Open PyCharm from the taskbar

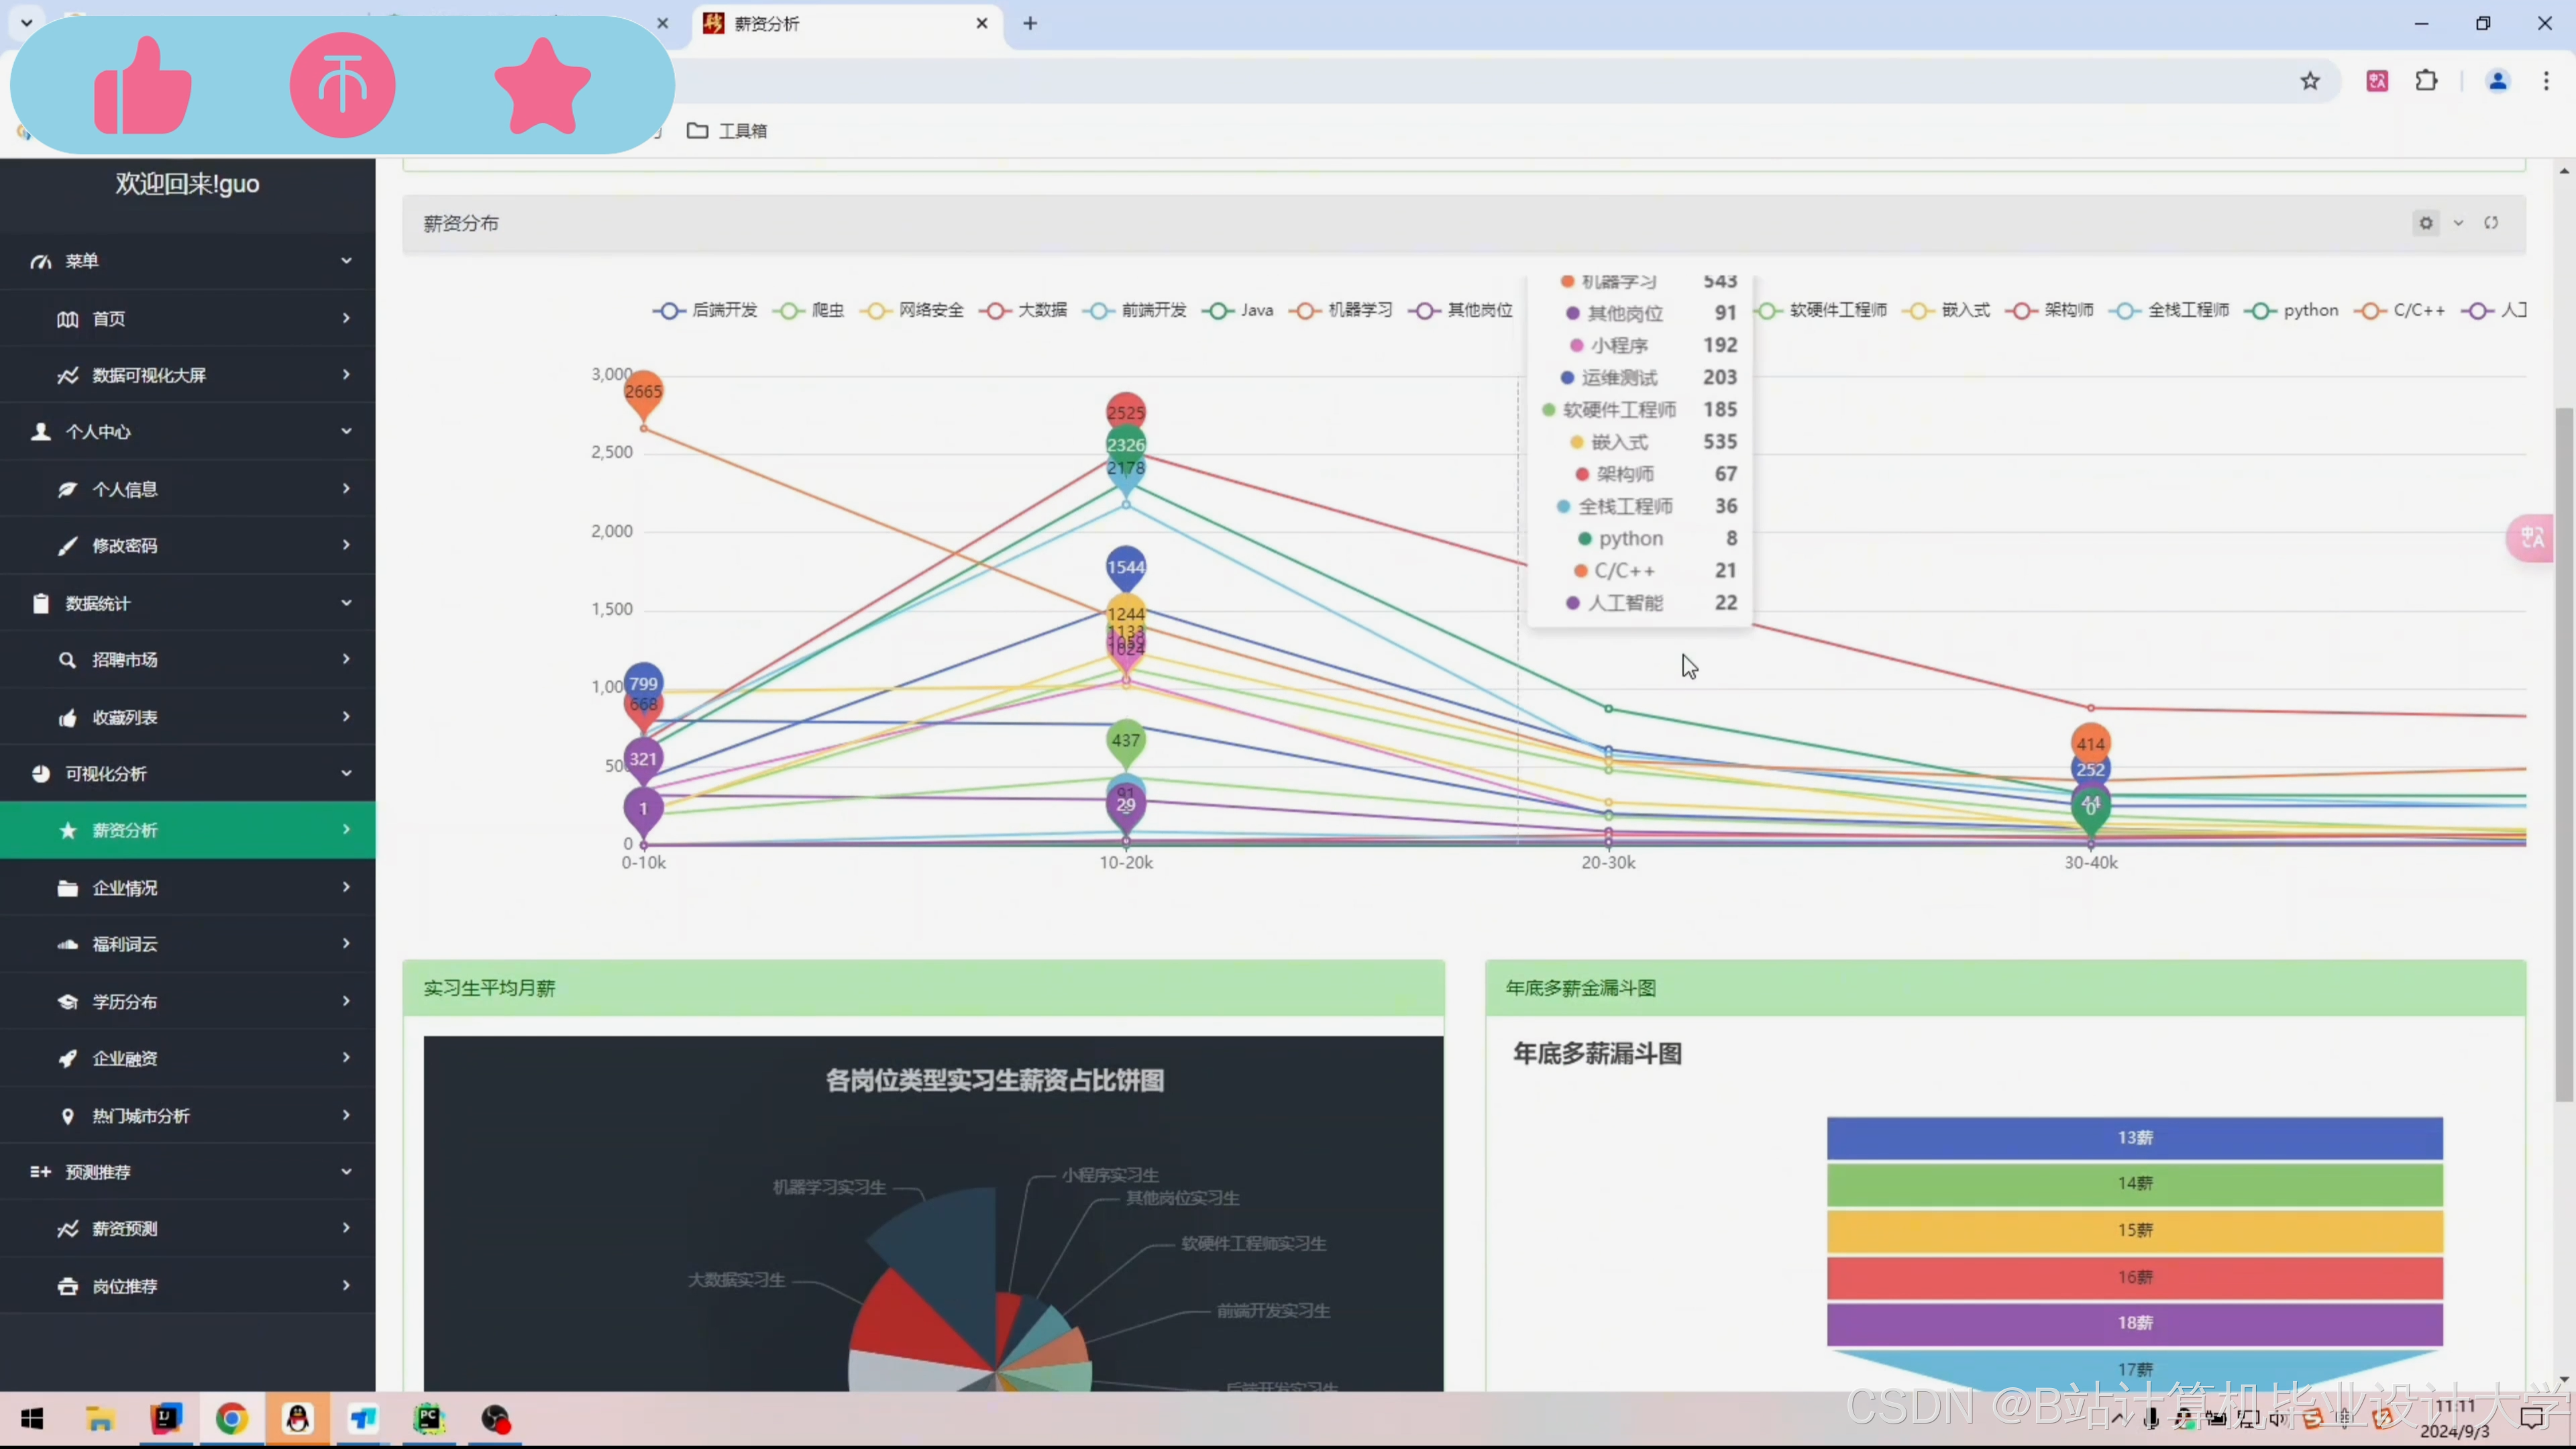429,1418
